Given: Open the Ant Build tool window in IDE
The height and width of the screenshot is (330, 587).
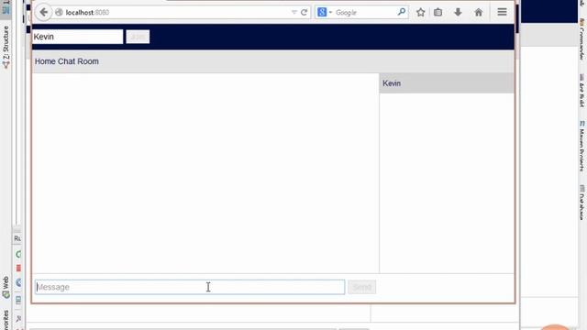Looking at the screenshot, I should (581, 90).
